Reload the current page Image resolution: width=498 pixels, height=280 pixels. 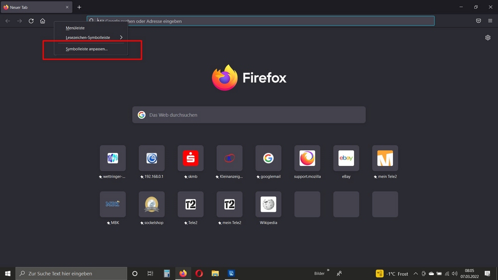click(31, 21)
